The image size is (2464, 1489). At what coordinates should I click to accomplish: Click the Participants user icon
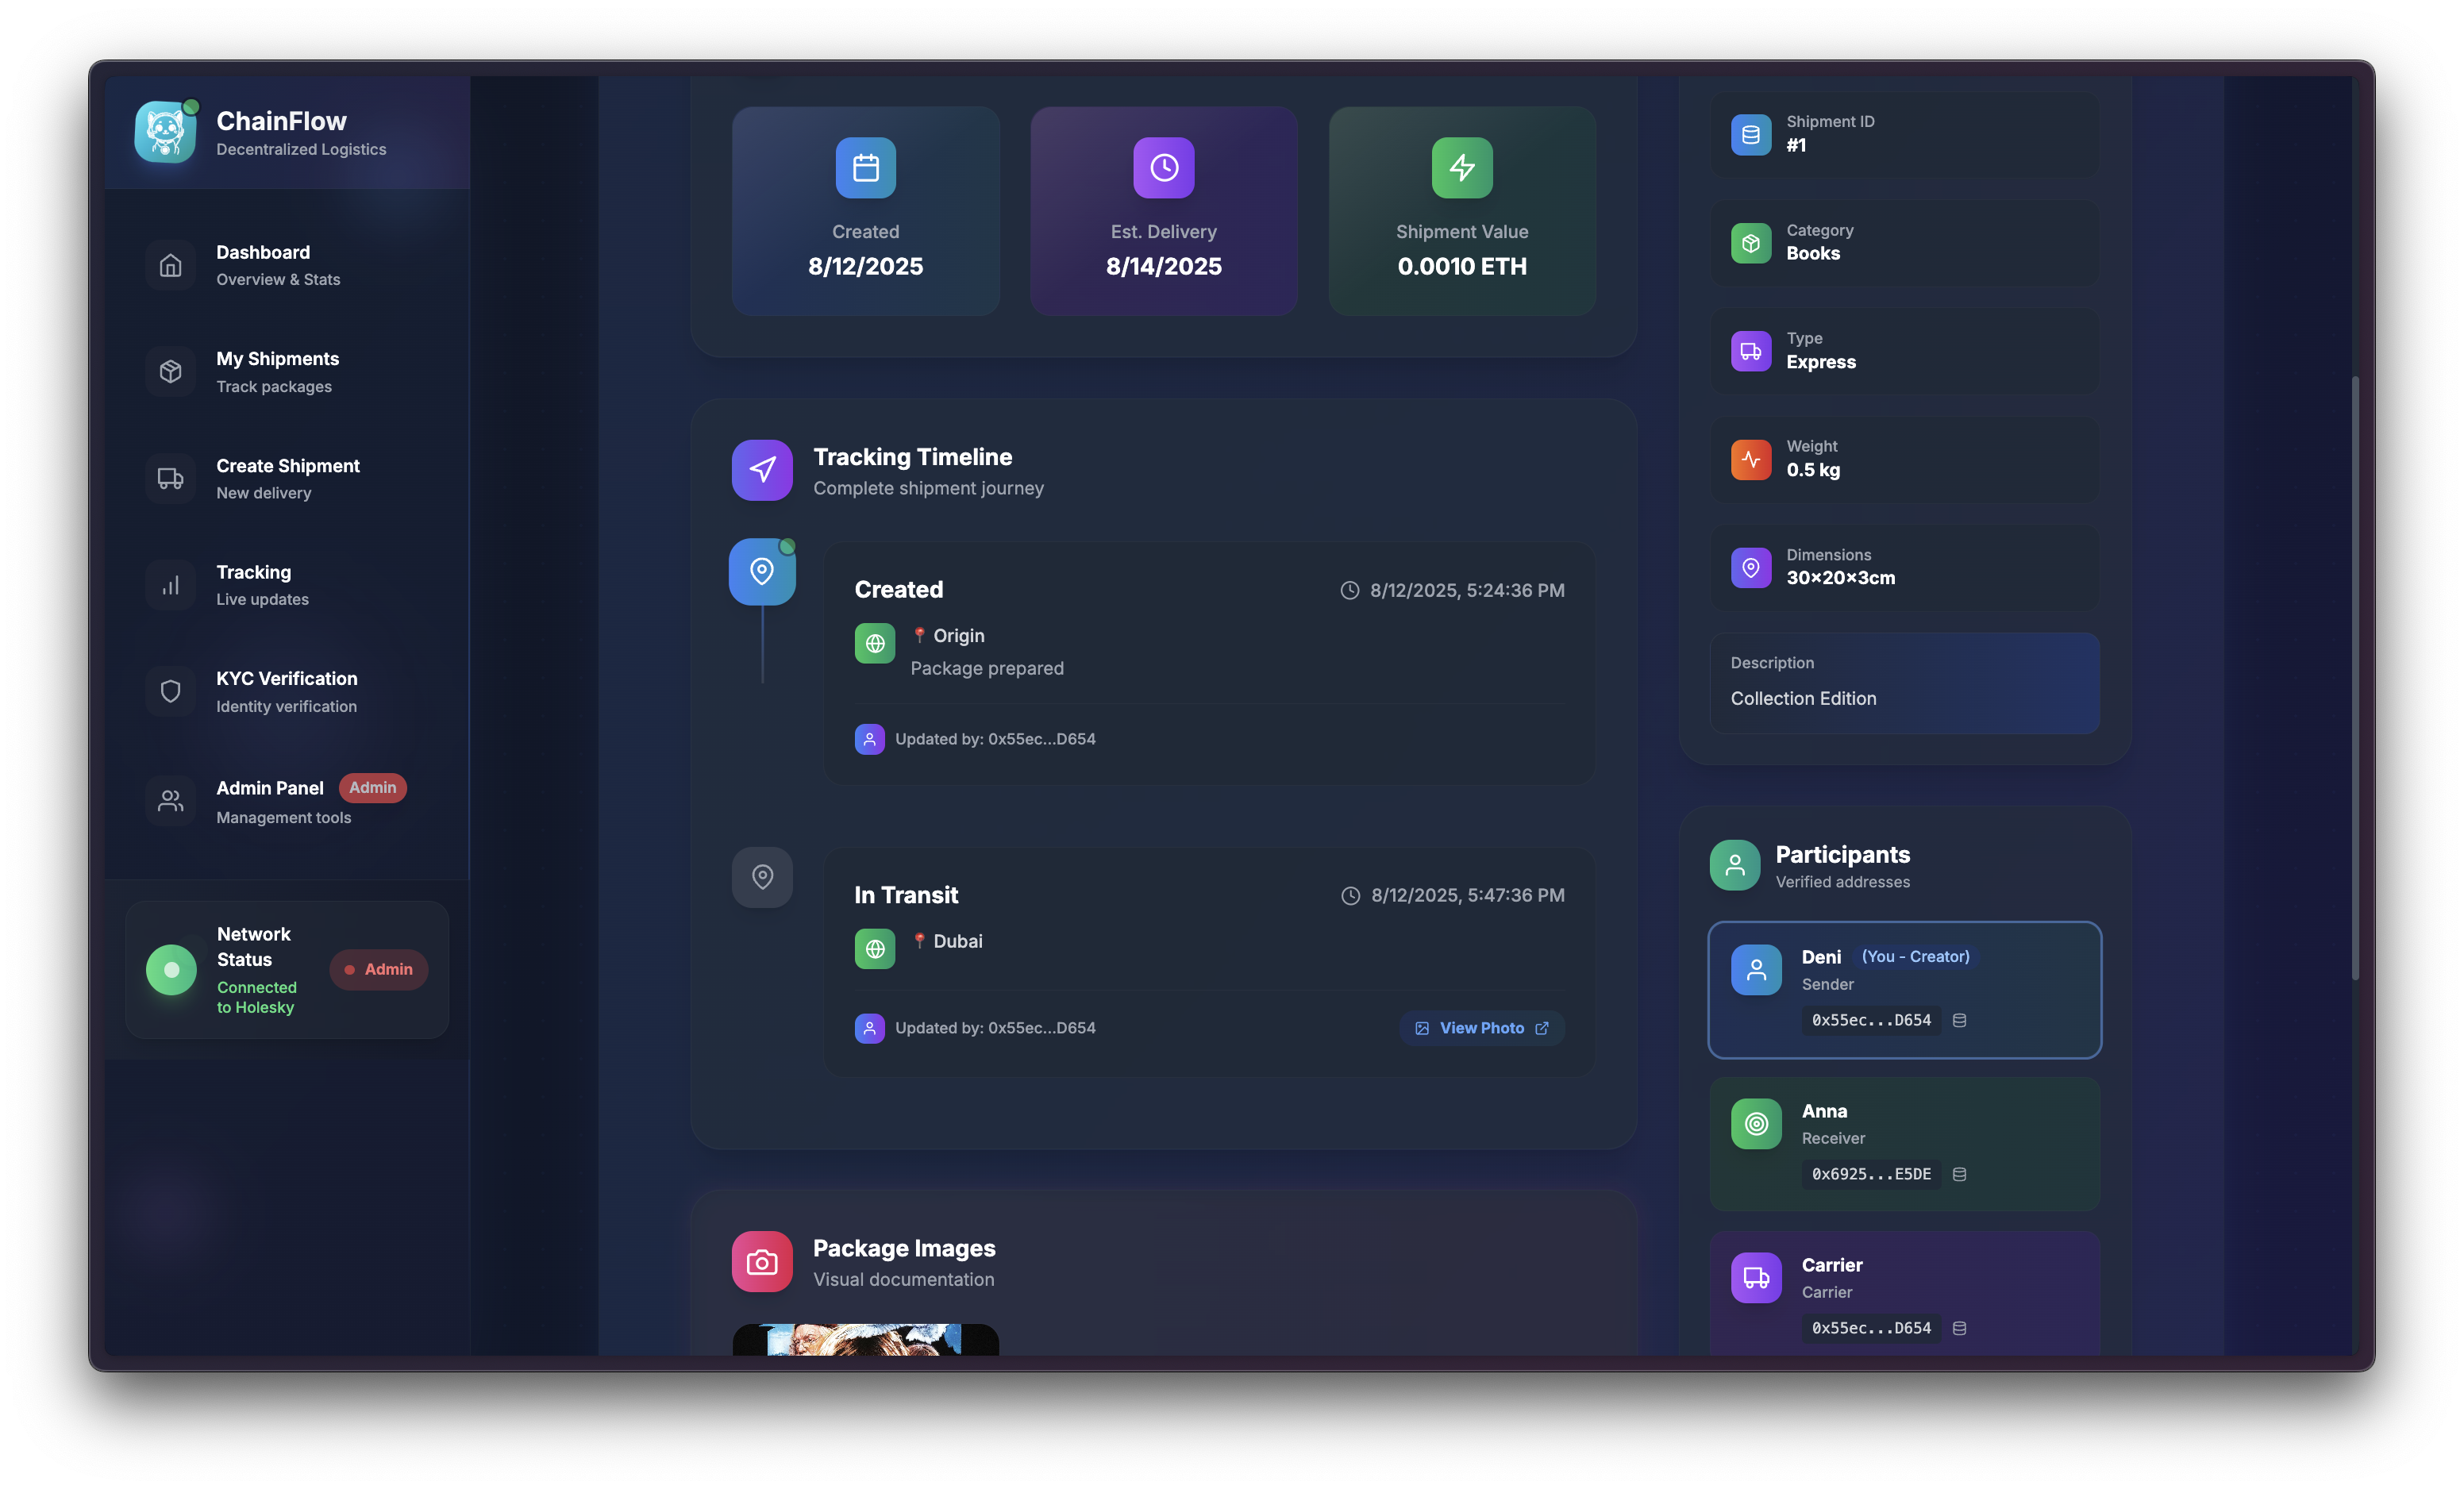[1735, 865]
